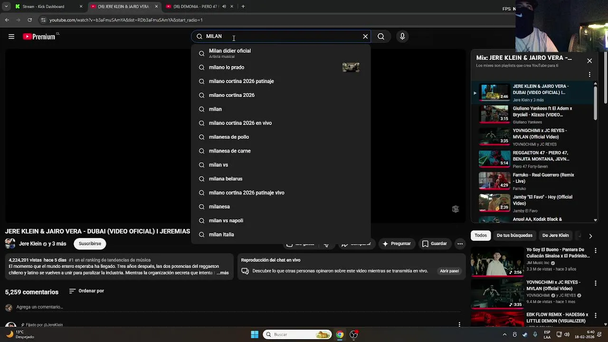Open the milano lo prado suggestion thumbnail
Viewport: 608px width, 342px height.
351,67
